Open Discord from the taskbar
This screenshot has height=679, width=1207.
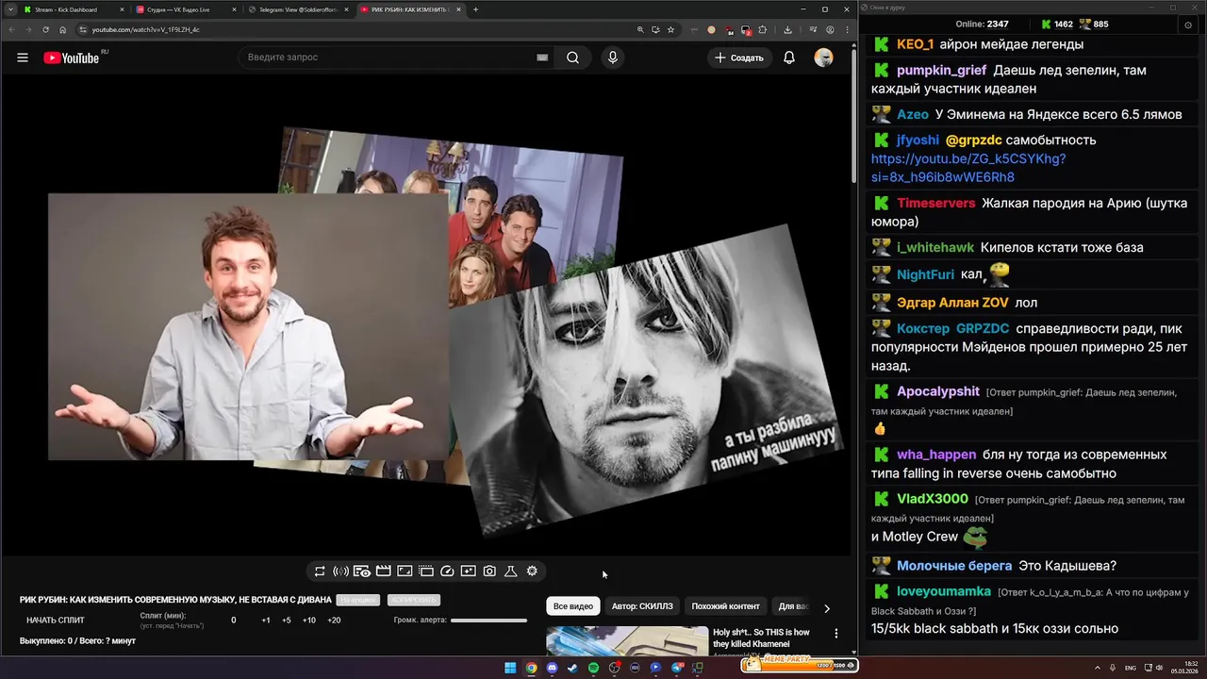(552, 668)
